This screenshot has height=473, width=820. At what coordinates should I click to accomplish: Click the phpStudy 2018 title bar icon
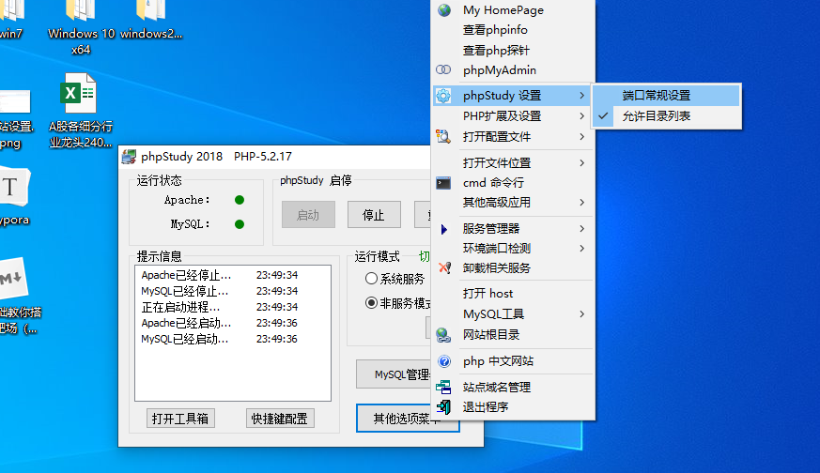tap(129, 157)
